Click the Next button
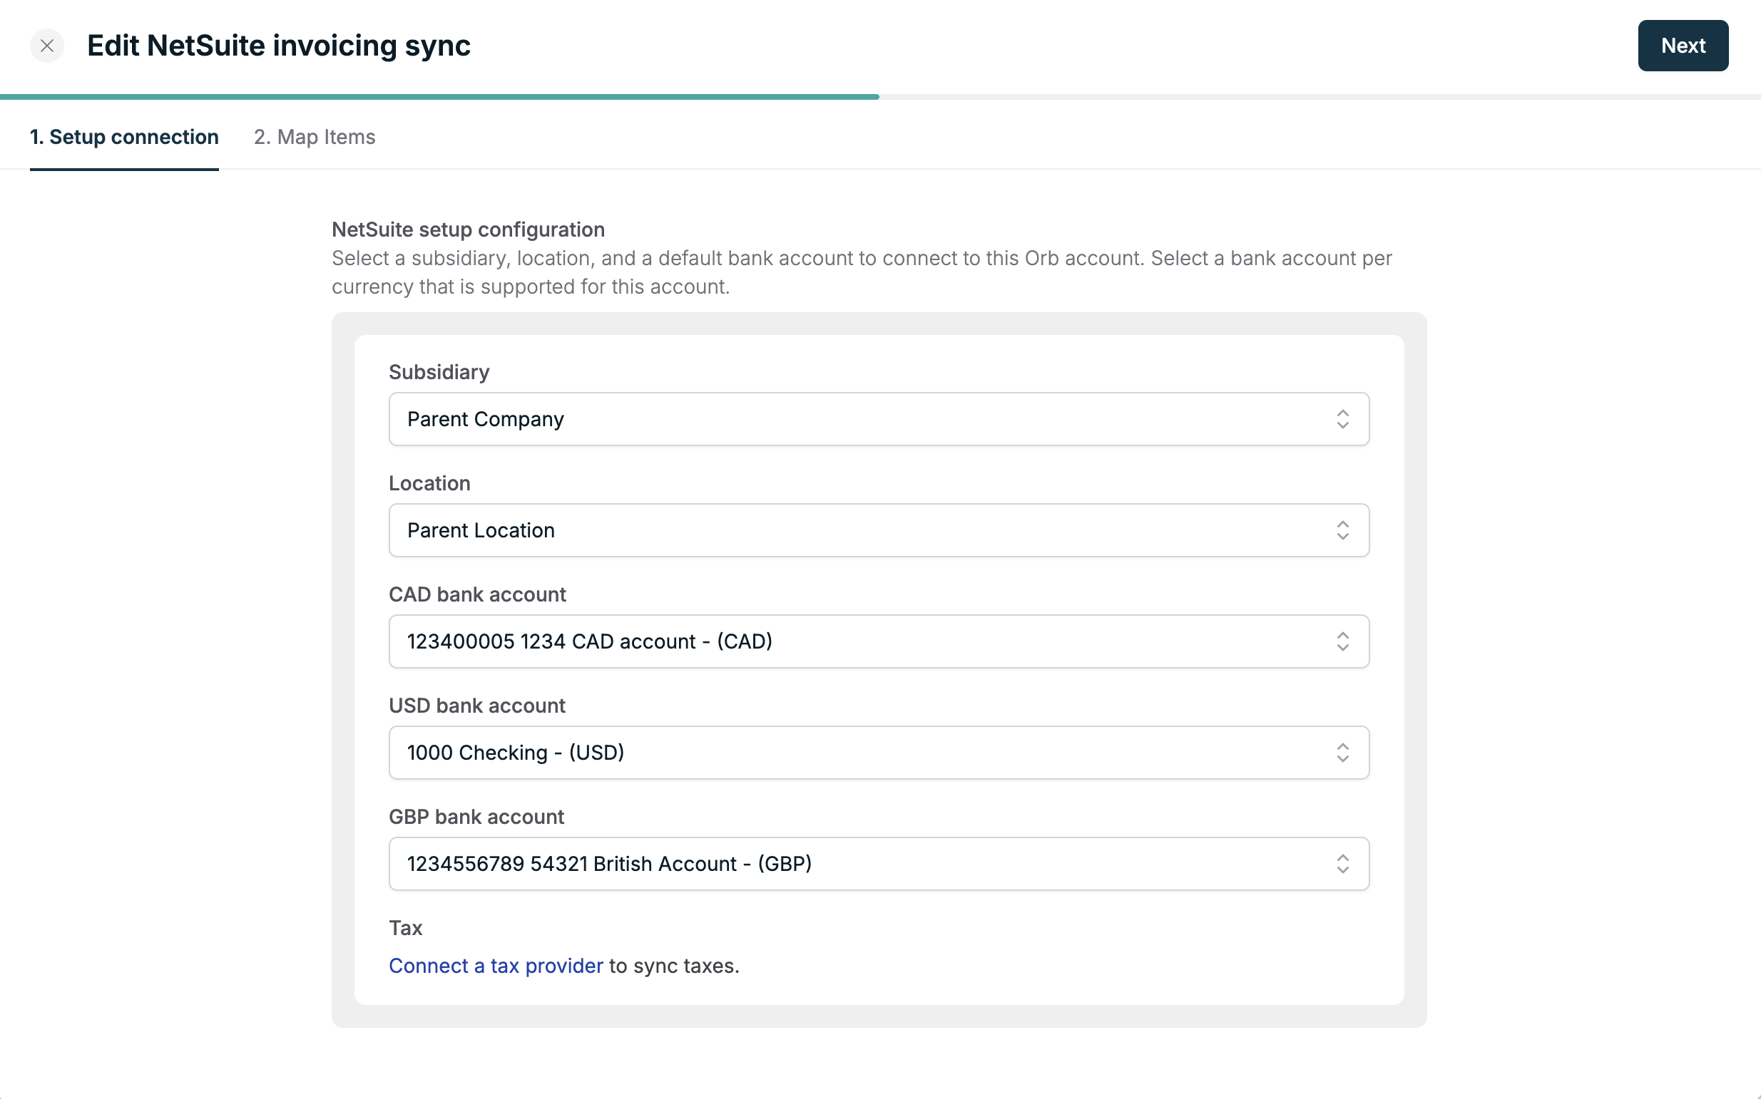 tap(1682, 46)
